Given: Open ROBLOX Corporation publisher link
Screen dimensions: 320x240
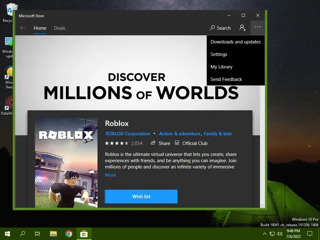Looking at the screenshot, I should [x=128, y=134].
